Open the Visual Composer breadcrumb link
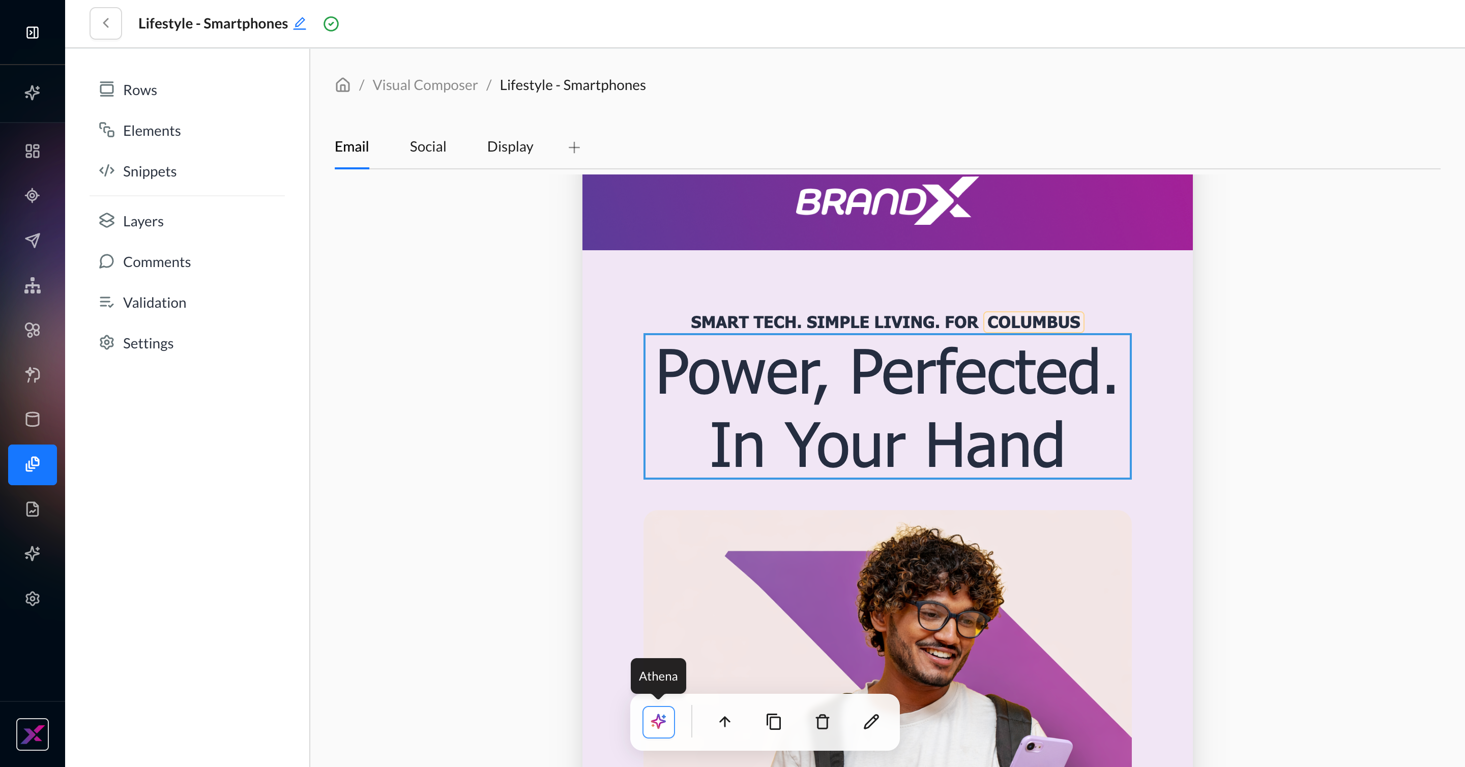This screenshot has width=1465, height=767. pos(425,85)
